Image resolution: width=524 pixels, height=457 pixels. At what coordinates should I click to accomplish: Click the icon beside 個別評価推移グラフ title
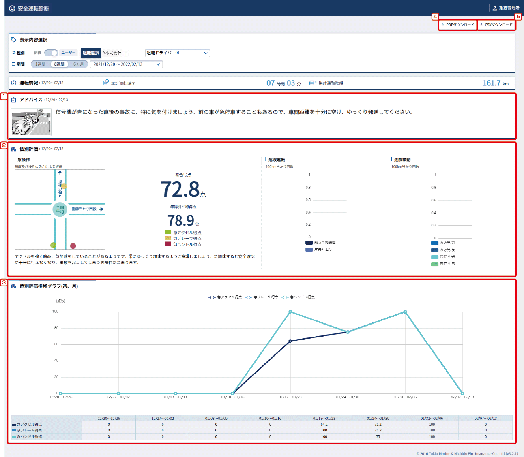coord(14,286)
